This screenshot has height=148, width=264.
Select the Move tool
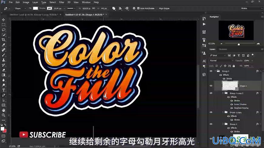point(3,20)
